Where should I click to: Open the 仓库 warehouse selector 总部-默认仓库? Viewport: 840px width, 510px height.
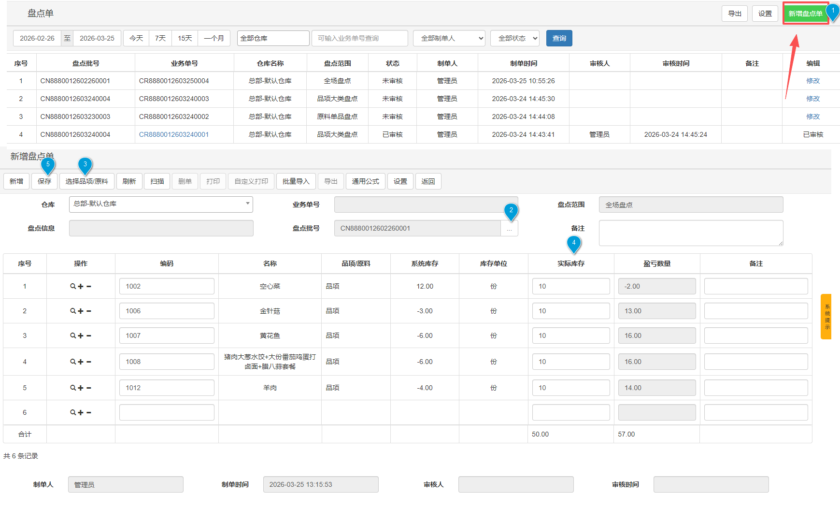point(161,204)
